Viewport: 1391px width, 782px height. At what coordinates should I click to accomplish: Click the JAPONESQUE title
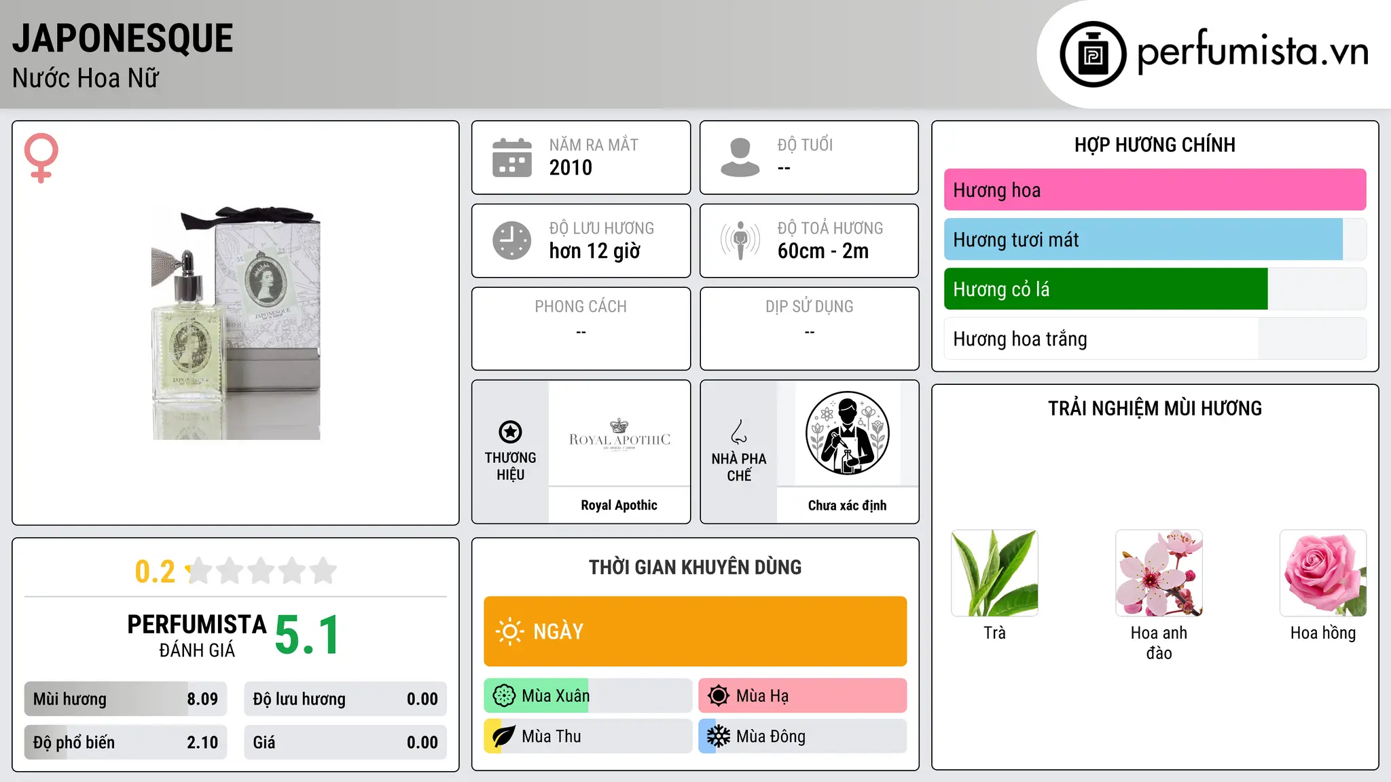122,38
